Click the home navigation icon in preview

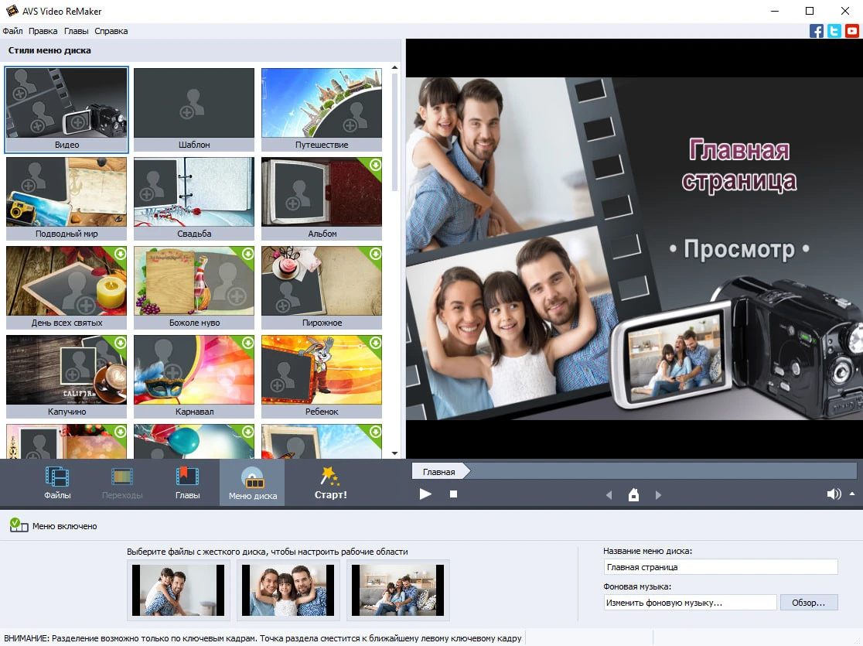tap(633, 494)
